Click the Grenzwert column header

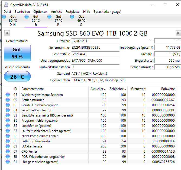click(137, 89)
